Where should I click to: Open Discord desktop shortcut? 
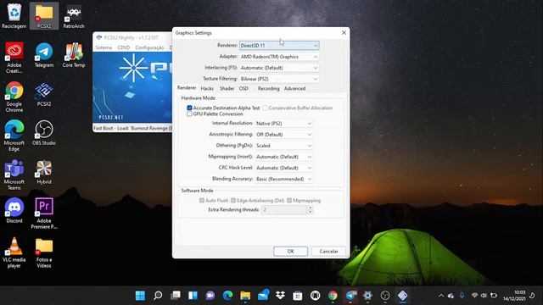click(14, 210)
